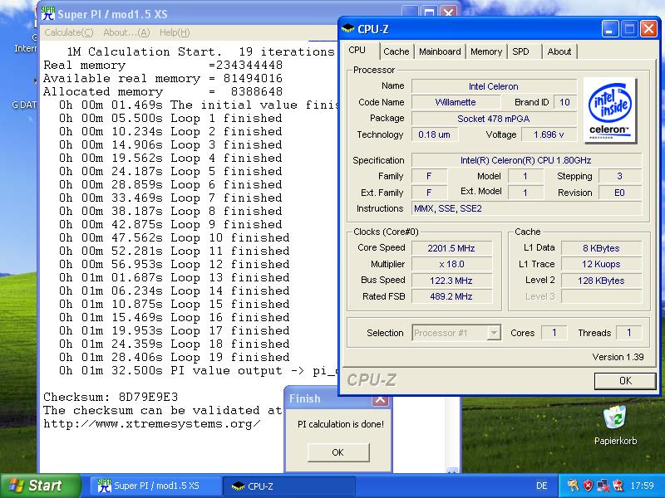Click the Threads value field
This screenshot has height=498, width=665.
[629, 333]
